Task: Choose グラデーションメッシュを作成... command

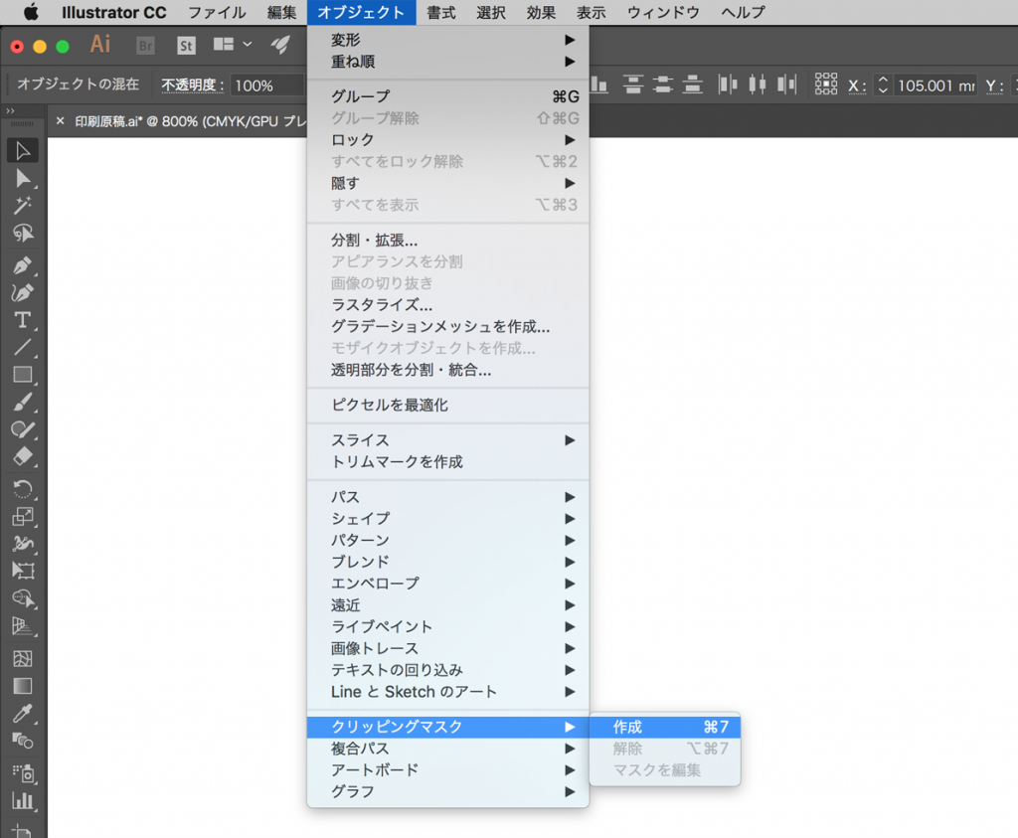Action: pyautogui.click(x=448, y=326)
